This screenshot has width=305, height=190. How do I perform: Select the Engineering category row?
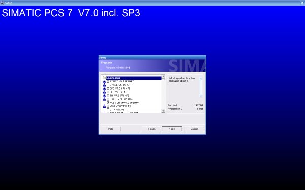pyautogui.click(x=134, y=78)
